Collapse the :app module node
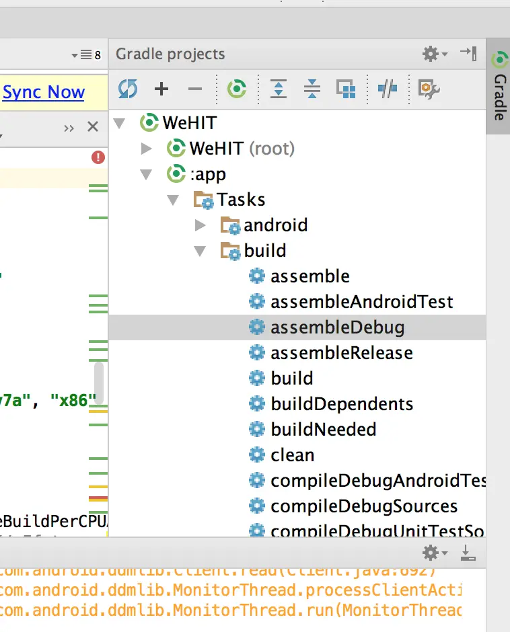 point(146,175)
